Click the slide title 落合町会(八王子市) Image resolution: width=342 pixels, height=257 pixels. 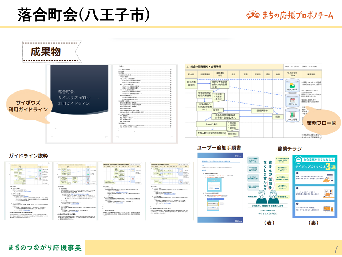(84, 15)
